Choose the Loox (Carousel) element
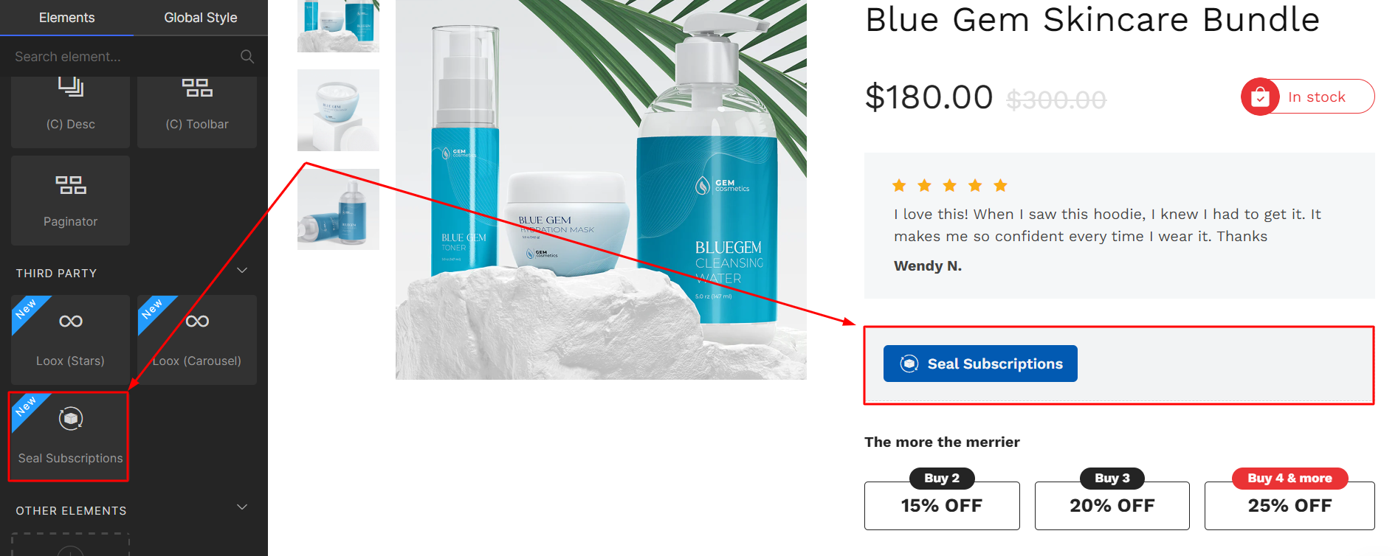1398x556 pixels. tap(197, 340)
